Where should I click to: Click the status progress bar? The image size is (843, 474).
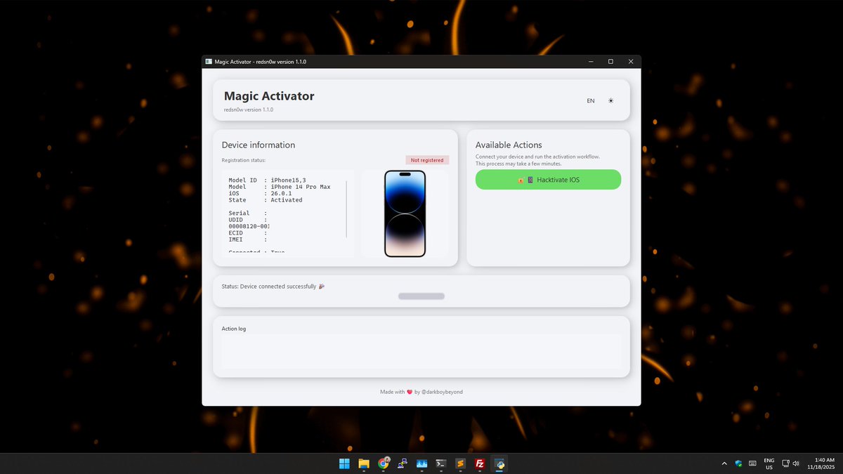[421, 296]
